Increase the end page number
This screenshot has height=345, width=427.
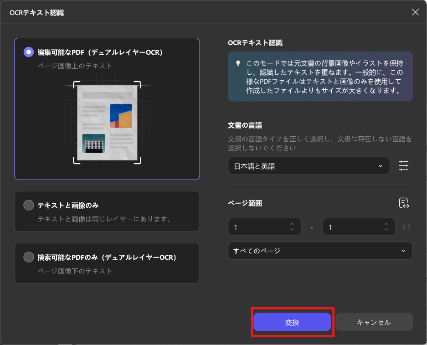coord(386,224)
